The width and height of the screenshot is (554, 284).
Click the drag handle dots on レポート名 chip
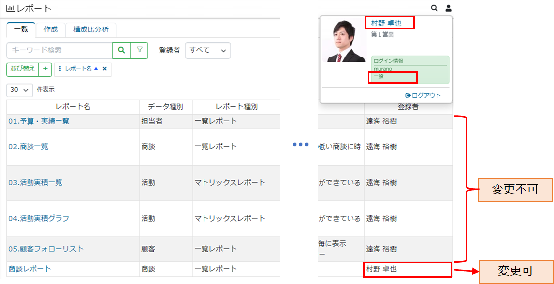[x=59, y=69]
